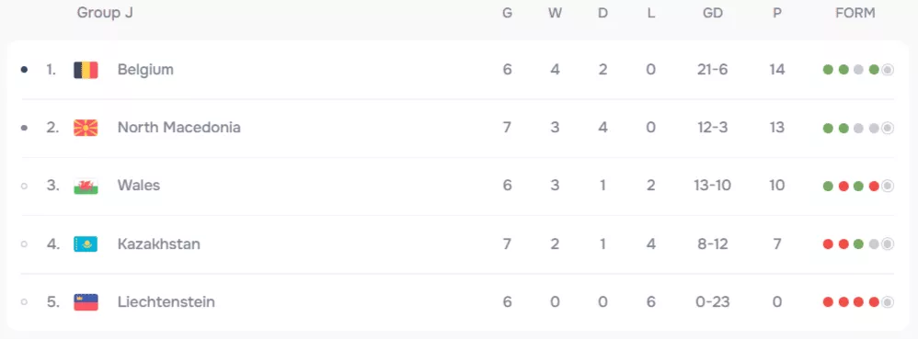918x339 pixels.
Task: Click the Kazakhstan flag icon
Action: coord(86,244)
